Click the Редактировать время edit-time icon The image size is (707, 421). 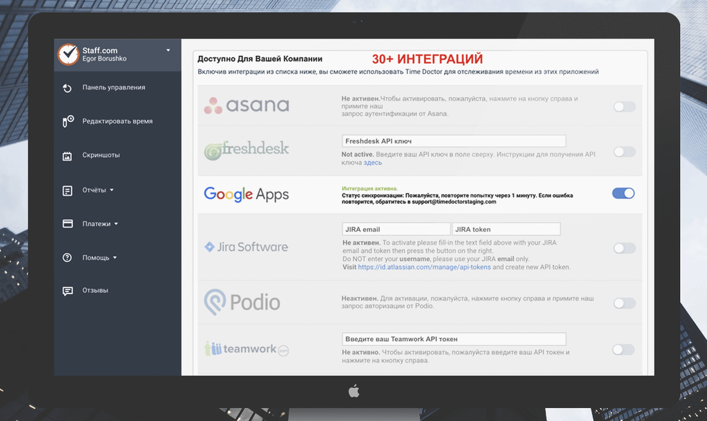coord(68,121)
